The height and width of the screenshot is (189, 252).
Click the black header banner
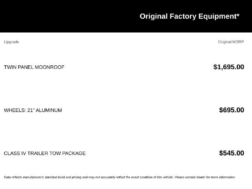coord(126,16)
